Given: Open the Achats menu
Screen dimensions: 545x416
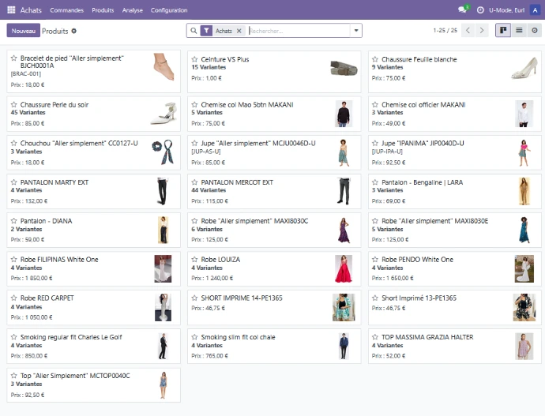Looking at the screenshot, I should (31, 10).
